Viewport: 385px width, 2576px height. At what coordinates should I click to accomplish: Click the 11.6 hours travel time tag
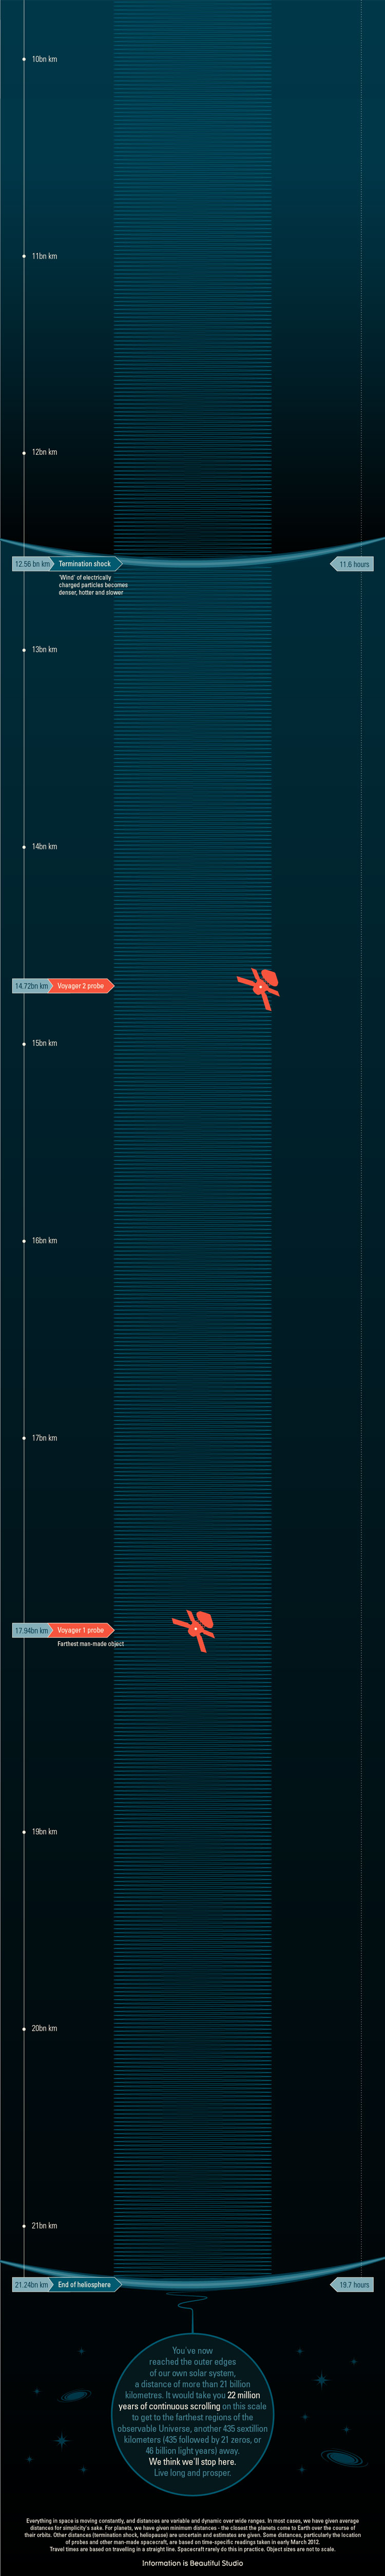pos(352,564)
